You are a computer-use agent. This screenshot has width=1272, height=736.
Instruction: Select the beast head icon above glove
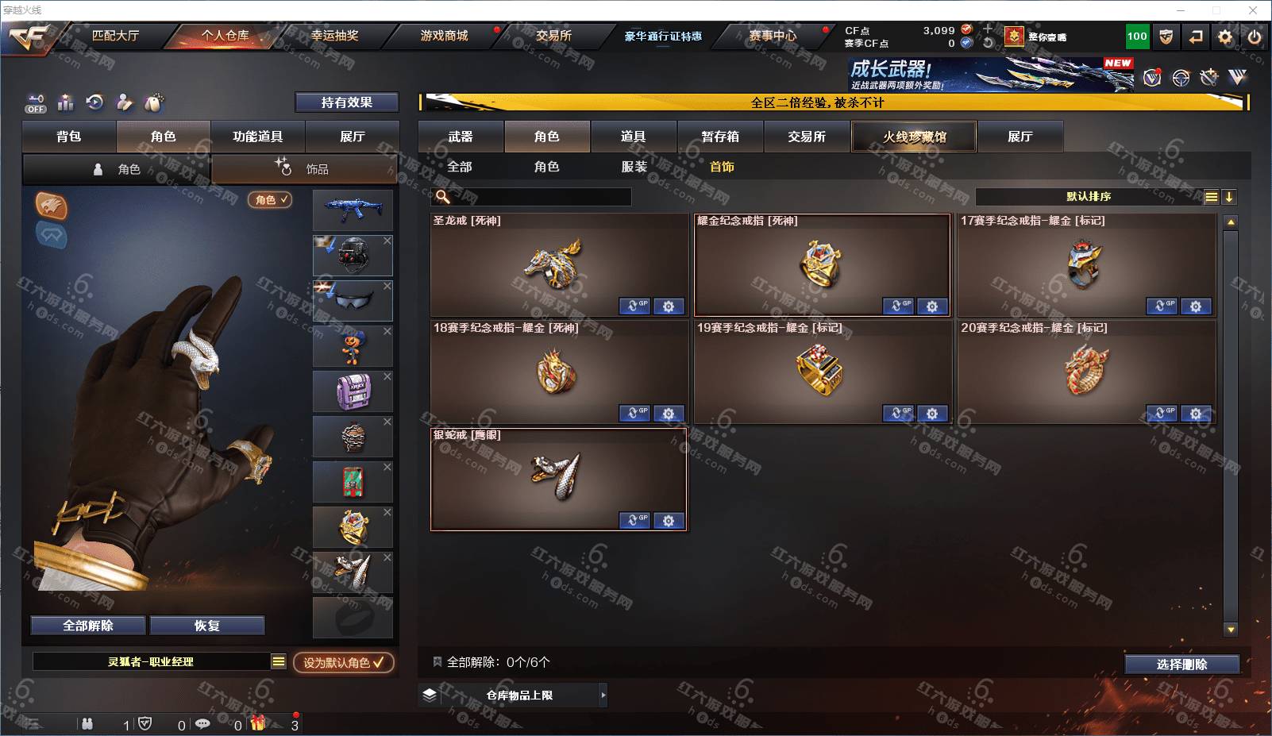tap(51, 206)
